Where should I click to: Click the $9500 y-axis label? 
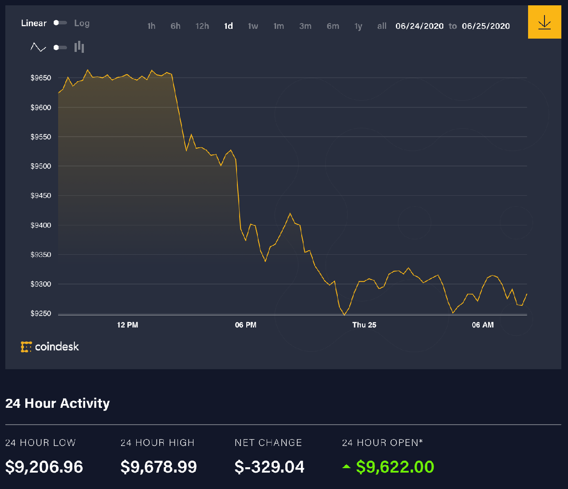pos(41,166)
